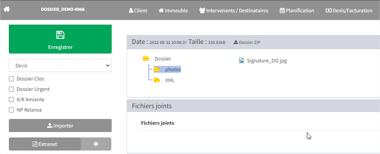Image resolution: width=380 pixels, height=154 pixels.
Task: Download the Dossier ZIP
Action: pos(247,42)
